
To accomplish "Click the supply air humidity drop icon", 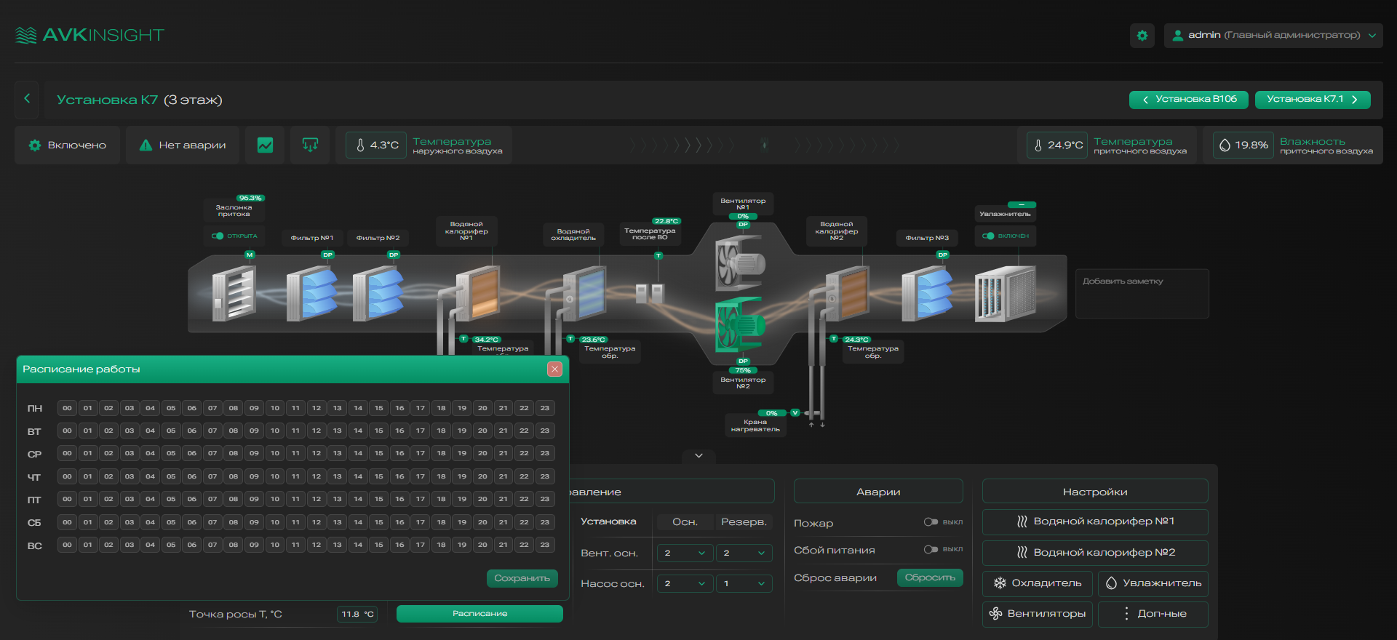I will [x=1225, y=145].
